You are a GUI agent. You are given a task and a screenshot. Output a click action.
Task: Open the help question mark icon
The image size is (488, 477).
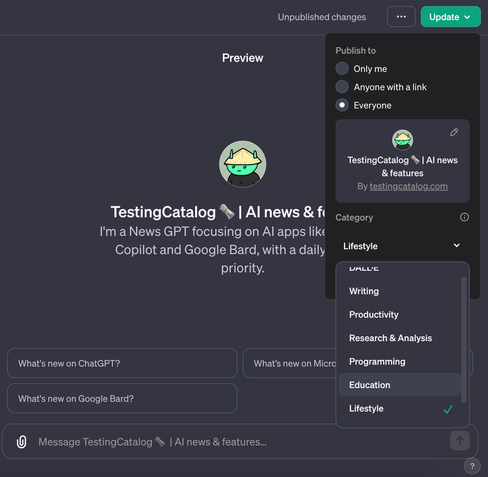click(472, 466)
